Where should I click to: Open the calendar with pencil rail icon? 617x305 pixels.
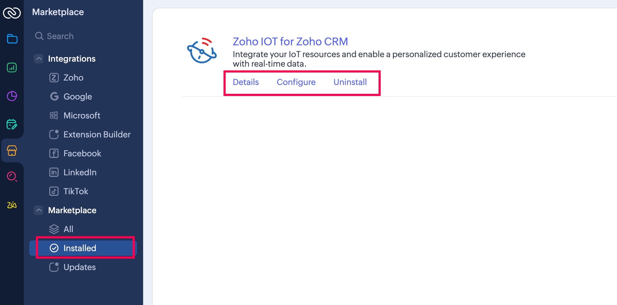[x=12, y=124]
